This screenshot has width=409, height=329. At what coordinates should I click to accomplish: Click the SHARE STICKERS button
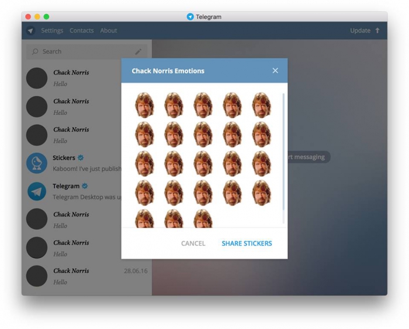(x=247, y=243)
